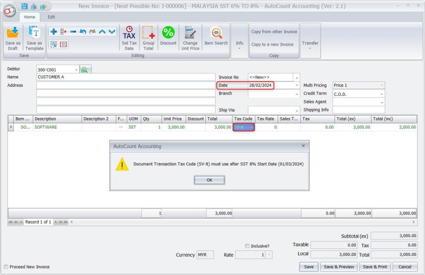Image resolution: width=425 pixels, height=275 pixels.
Task: Move selected item down with the chevron icon
Action: click(111, 31)
